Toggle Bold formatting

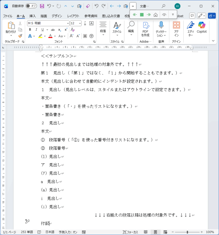(29, 29)
